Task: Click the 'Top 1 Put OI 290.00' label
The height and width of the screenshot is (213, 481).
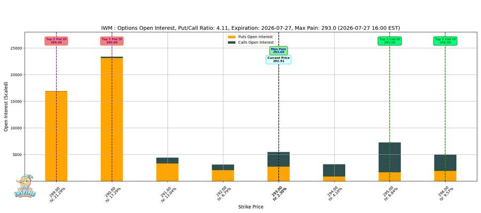Action: pos(112,40)
